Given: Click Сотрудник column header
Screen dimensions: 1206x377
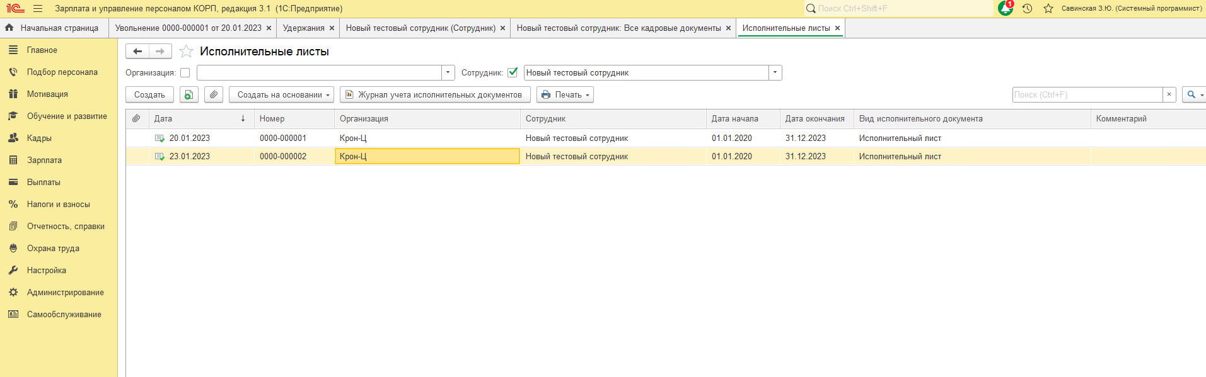Looking at the screenshot, I should click(x=613, y=118).
